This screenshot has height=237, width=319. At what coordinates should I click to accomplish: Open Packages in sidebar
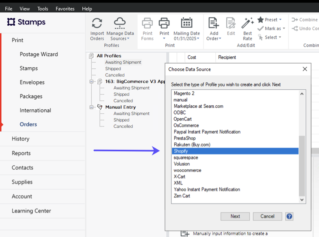[x=31, y=96]
